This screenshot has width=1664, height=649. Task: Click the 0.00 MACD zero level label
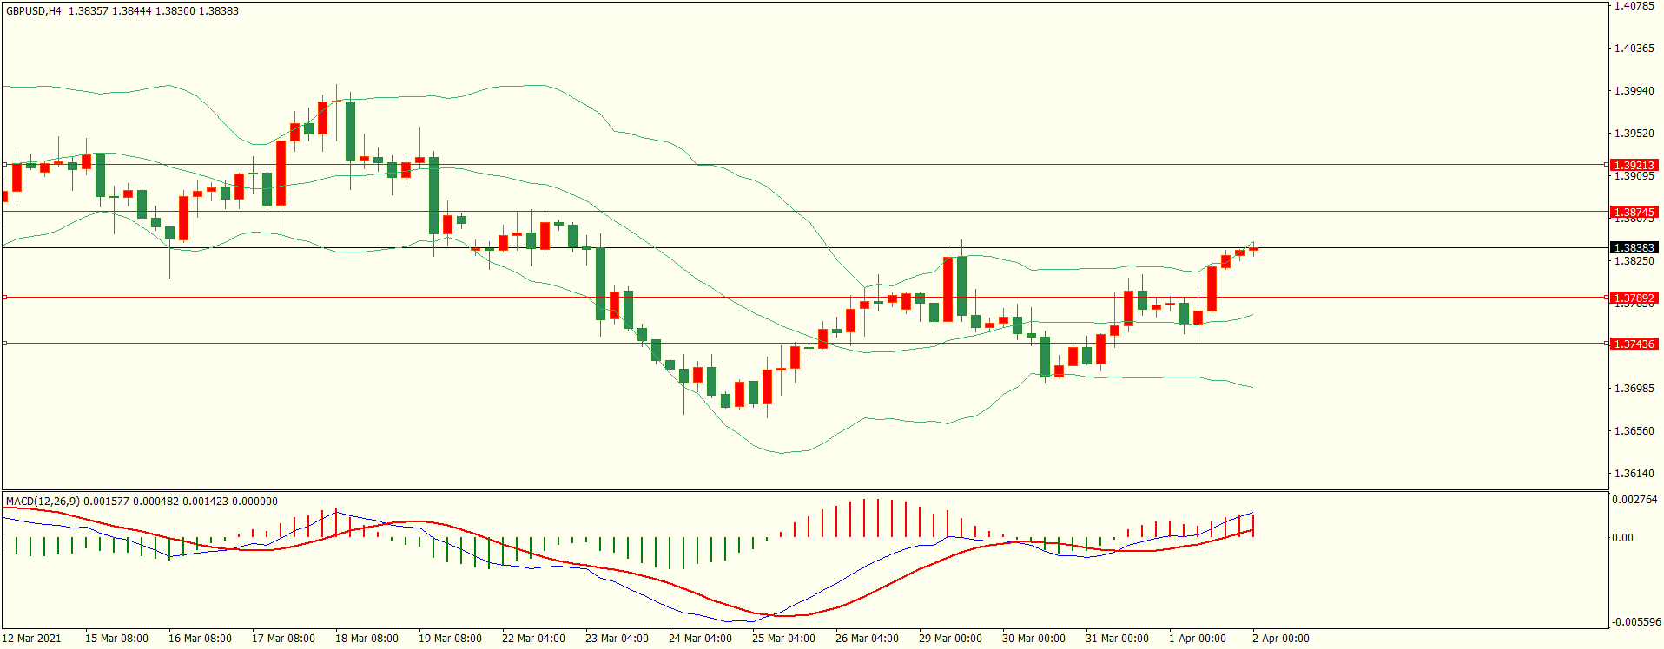[x=1623, y=538]
